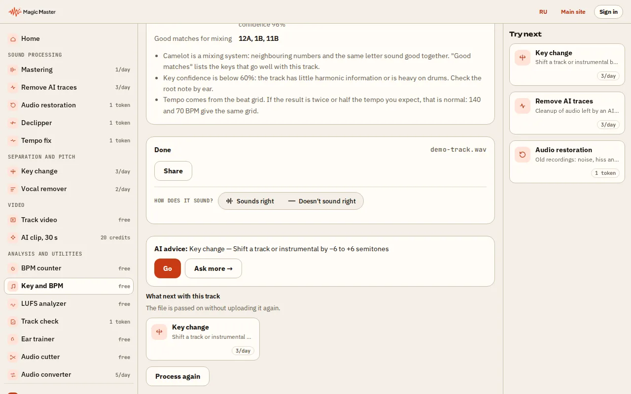Click the LUFS analyzer icon

(x=13, y=304)
